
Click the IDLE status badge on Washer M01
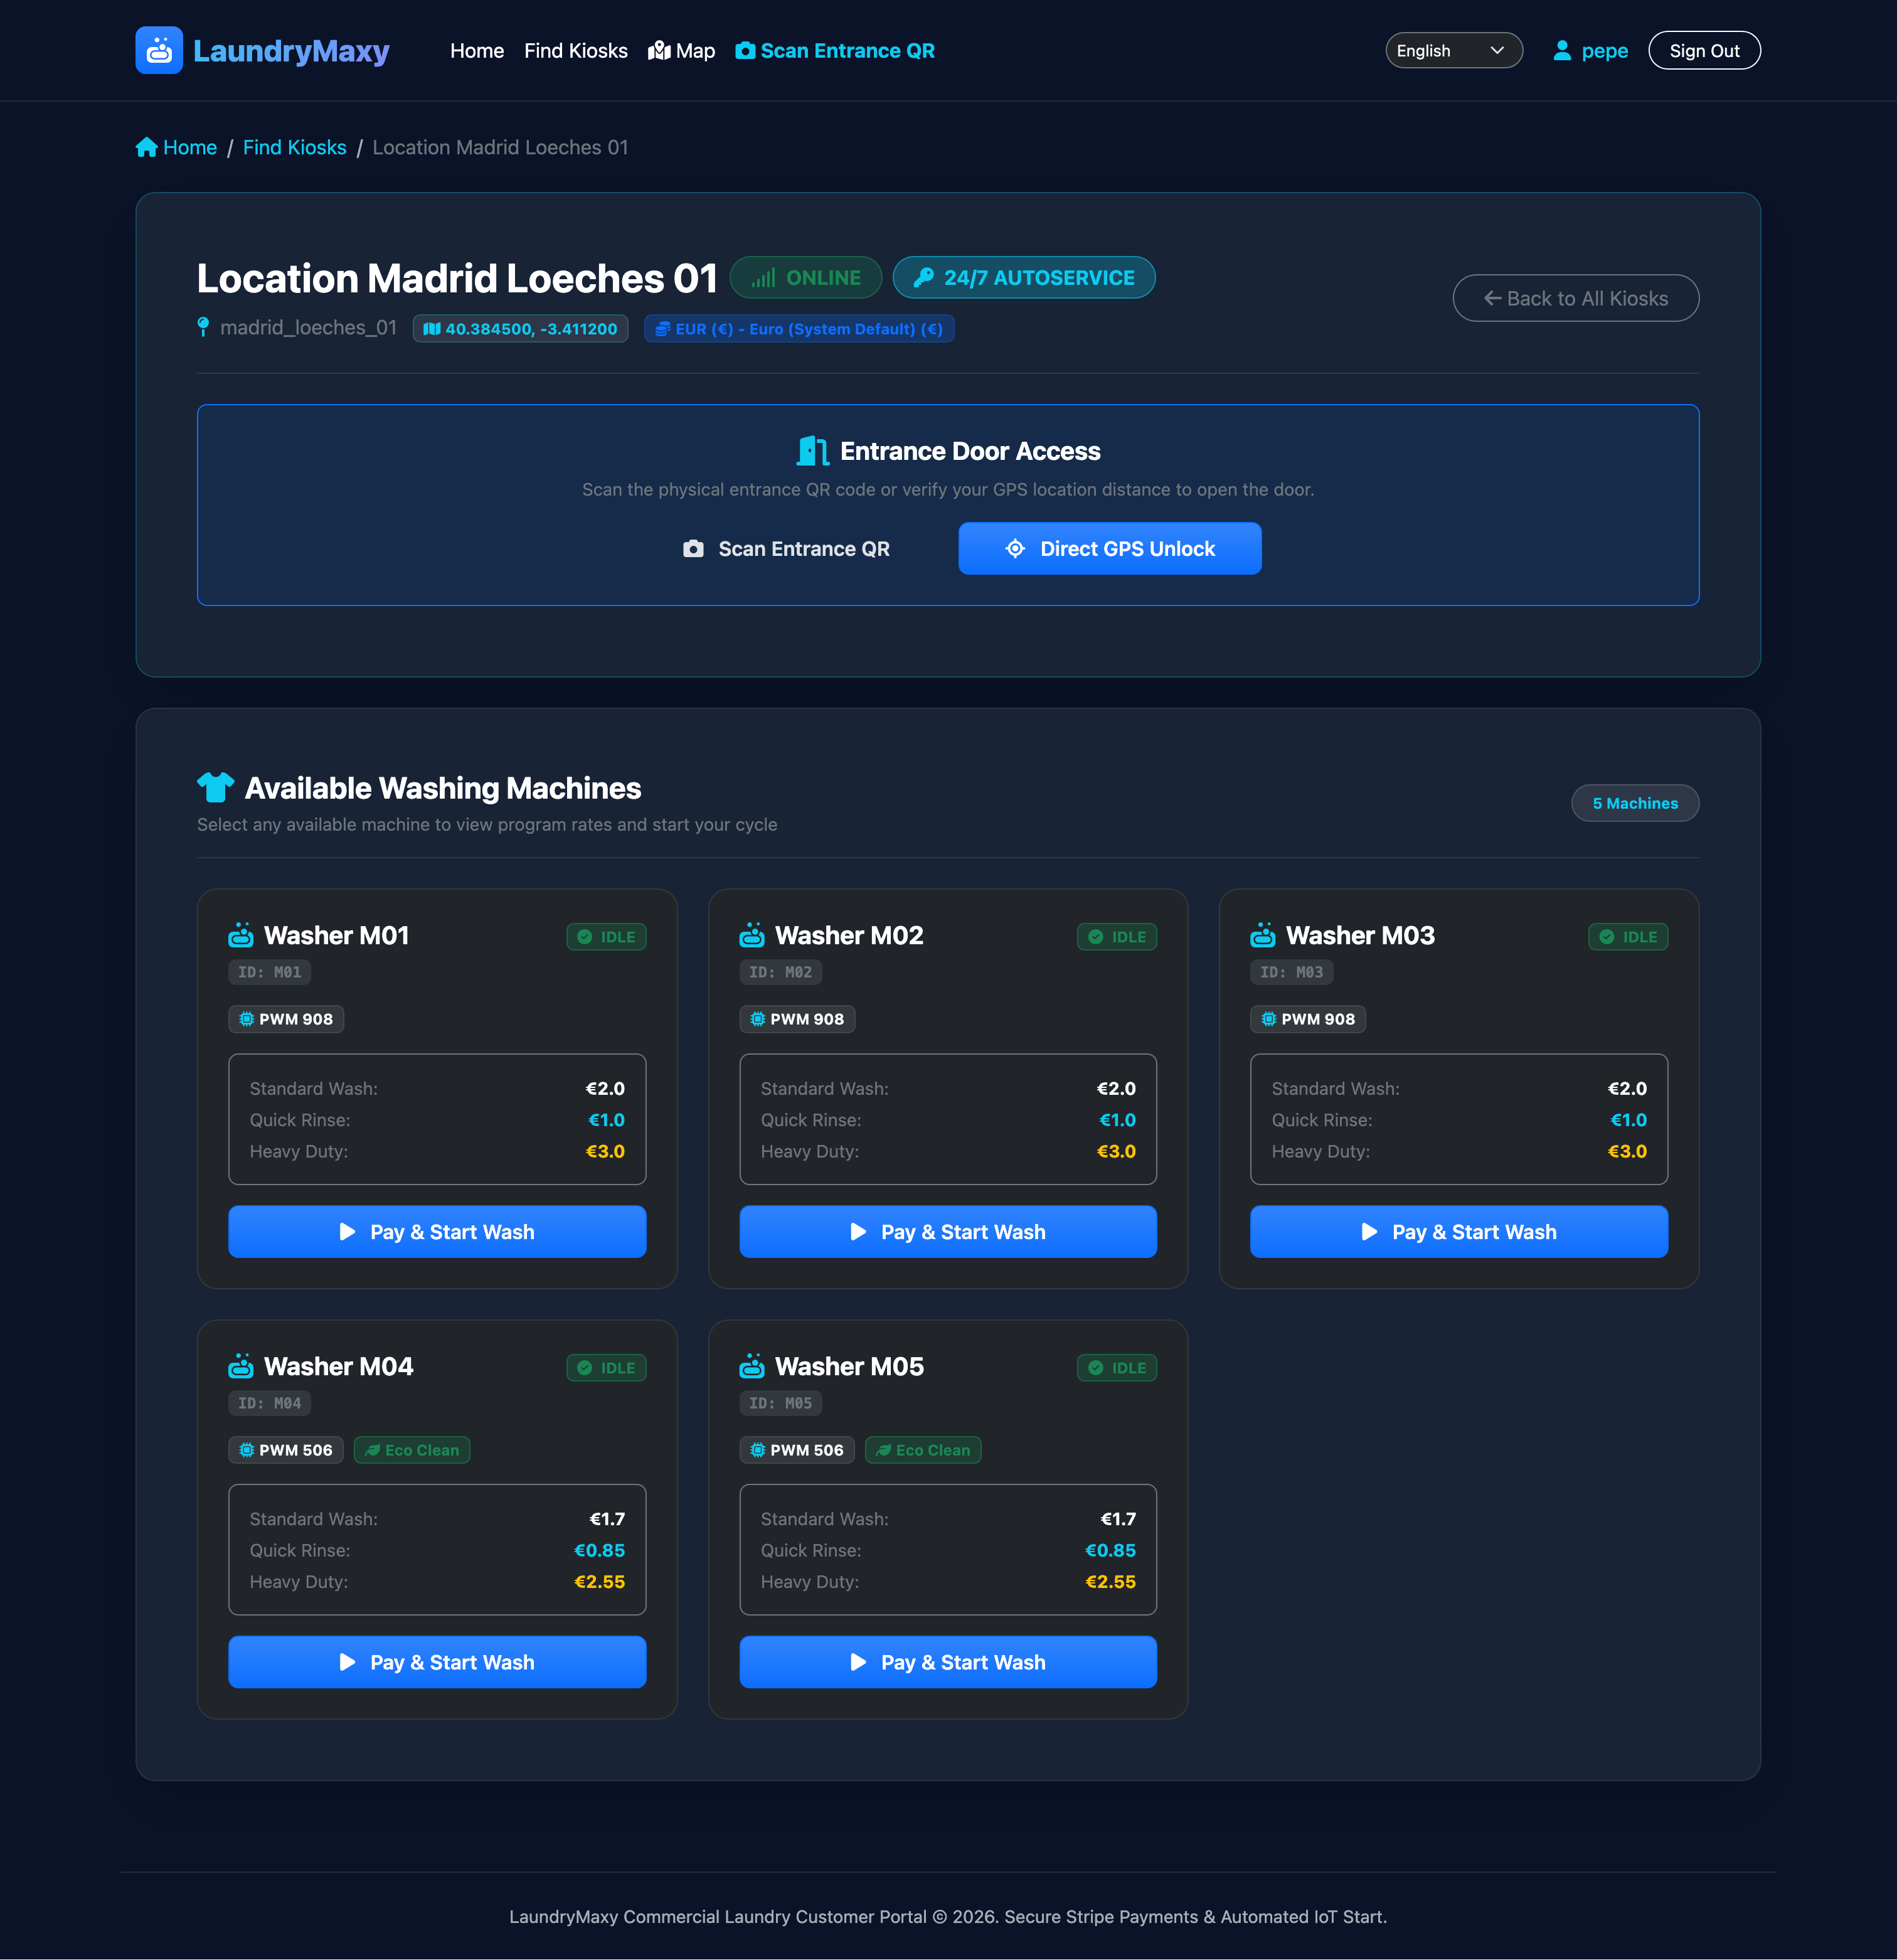(606, 937)
